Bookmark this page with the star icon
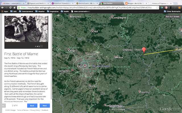Image resolution: width=182 pixels, height=113 pixels. (x=157, y=8)
